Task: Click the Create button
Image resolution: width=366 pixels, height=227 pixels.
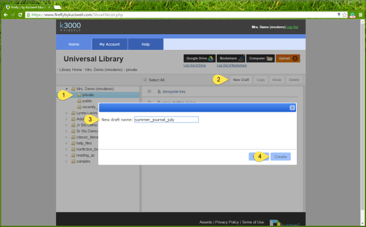Action: [281, 157]
